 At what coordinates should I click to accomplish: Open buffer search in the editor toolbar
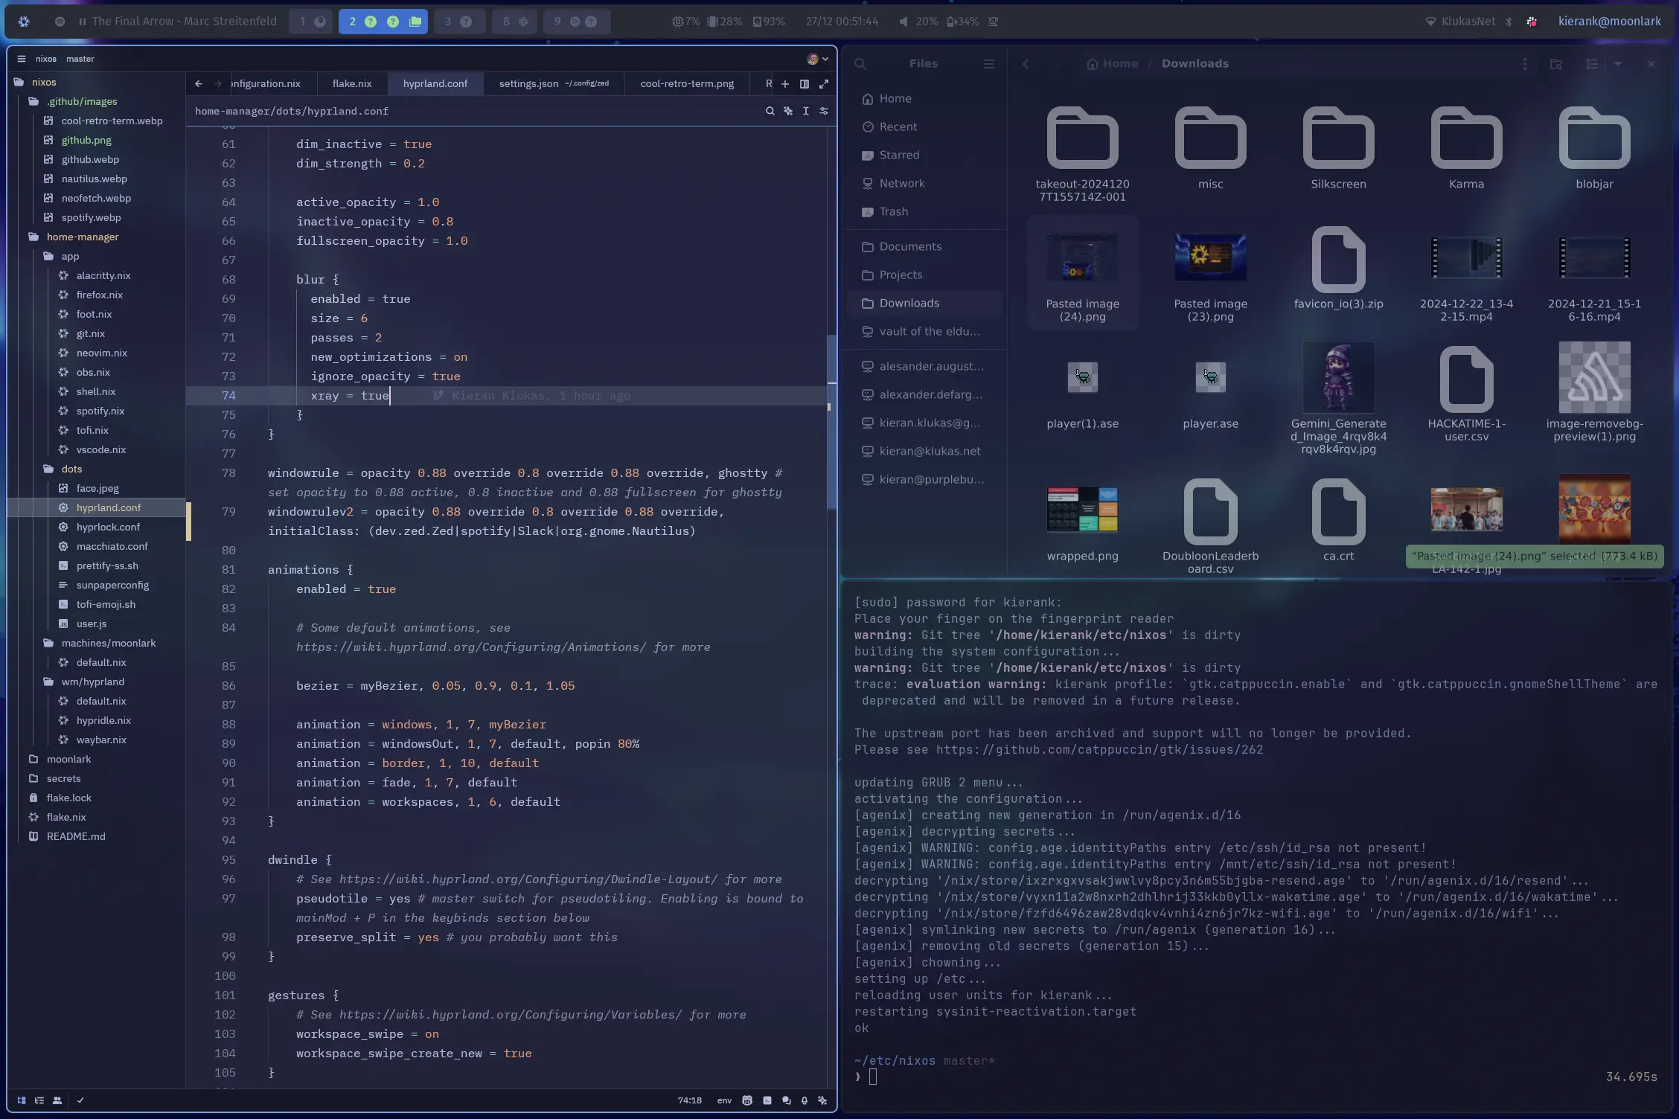(770, 111)
